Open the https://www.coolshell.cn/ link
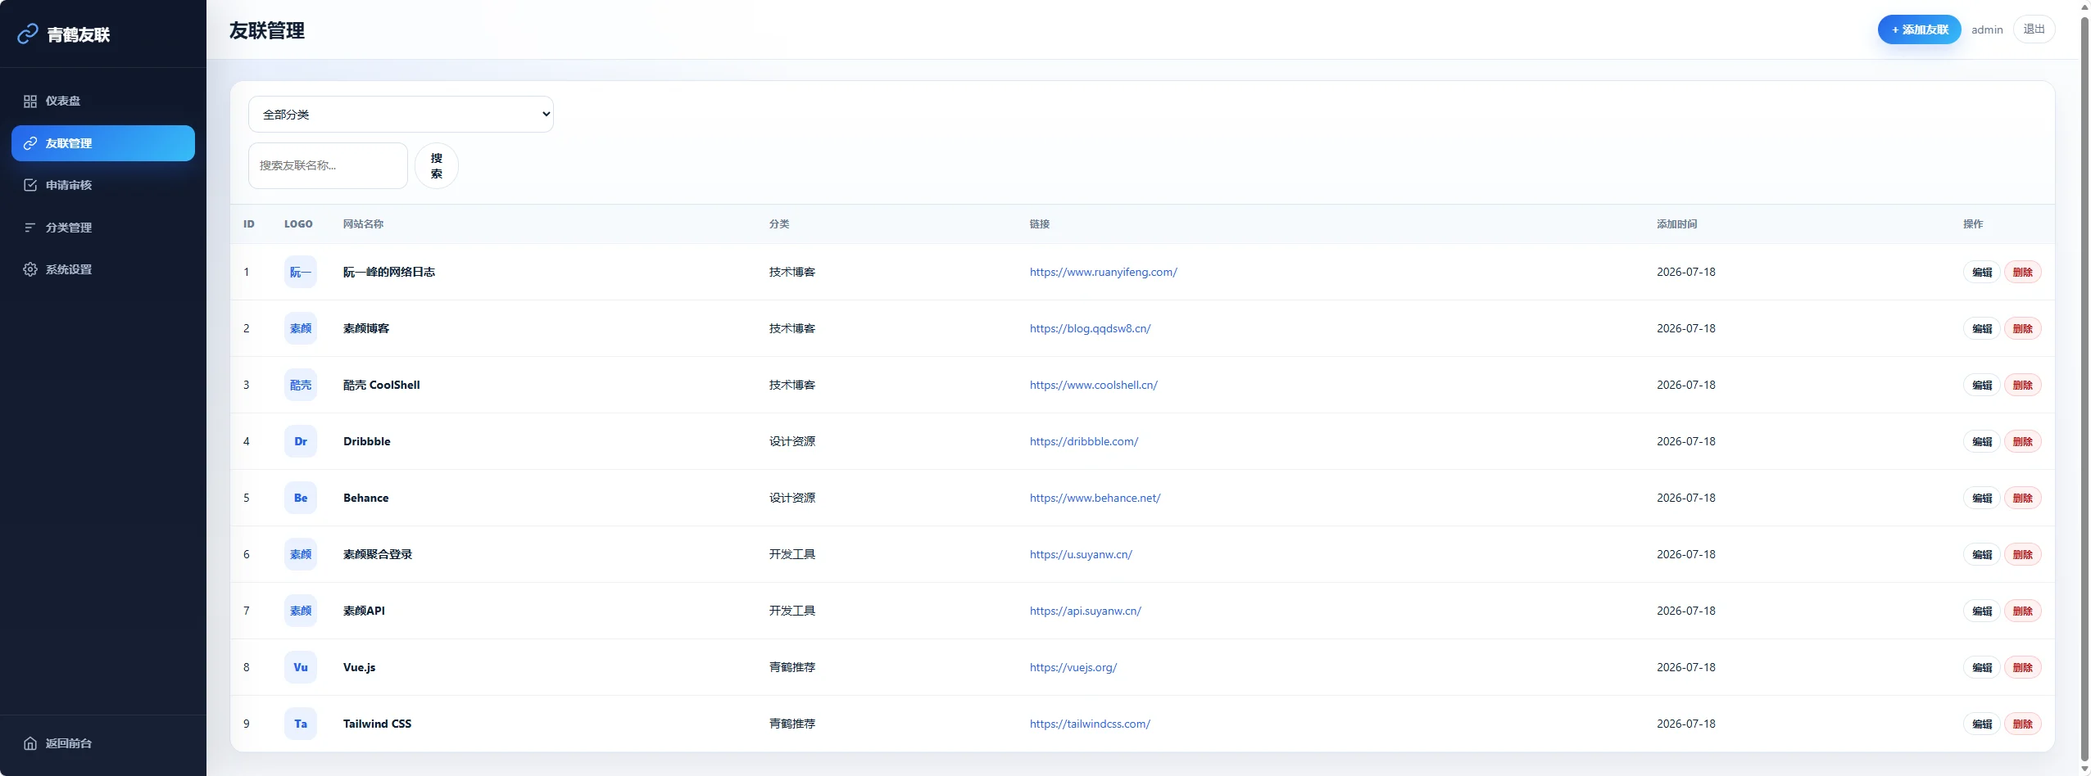The width and height of the screenshot is (2091, 776). click(x=1093, y=385)
